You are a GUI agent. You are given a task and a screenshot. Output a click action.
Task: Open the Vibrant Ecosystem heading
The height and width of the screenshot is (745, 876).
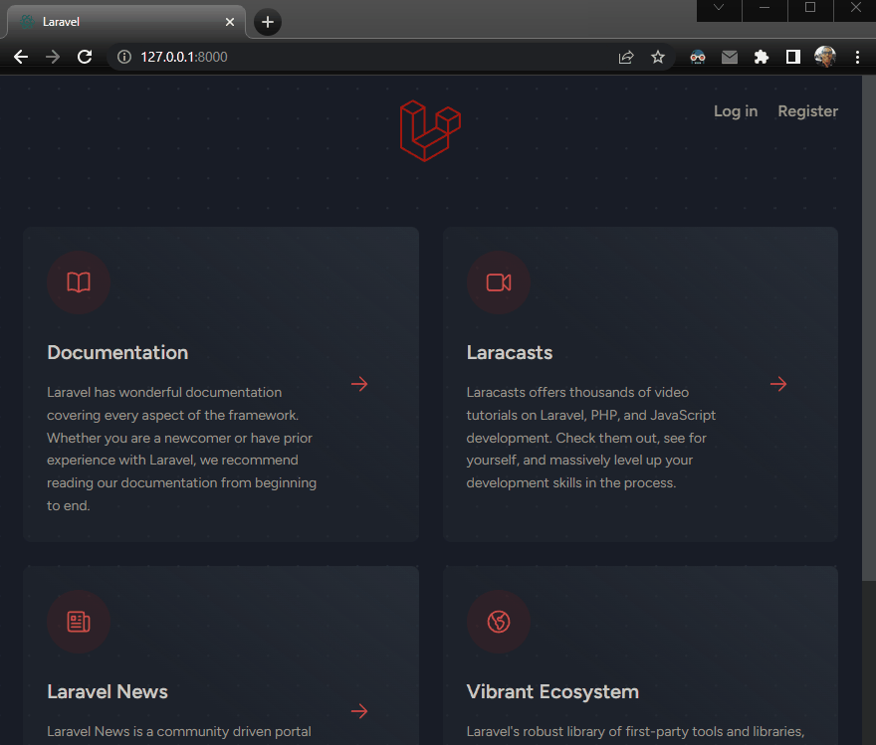(552, 692)
